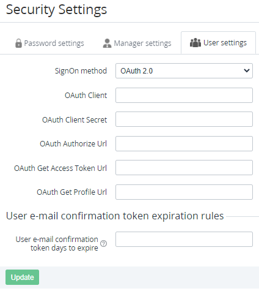Click the chevron arrow of SignOn method
The image size is (259, 291).
[x=247, y=70]
